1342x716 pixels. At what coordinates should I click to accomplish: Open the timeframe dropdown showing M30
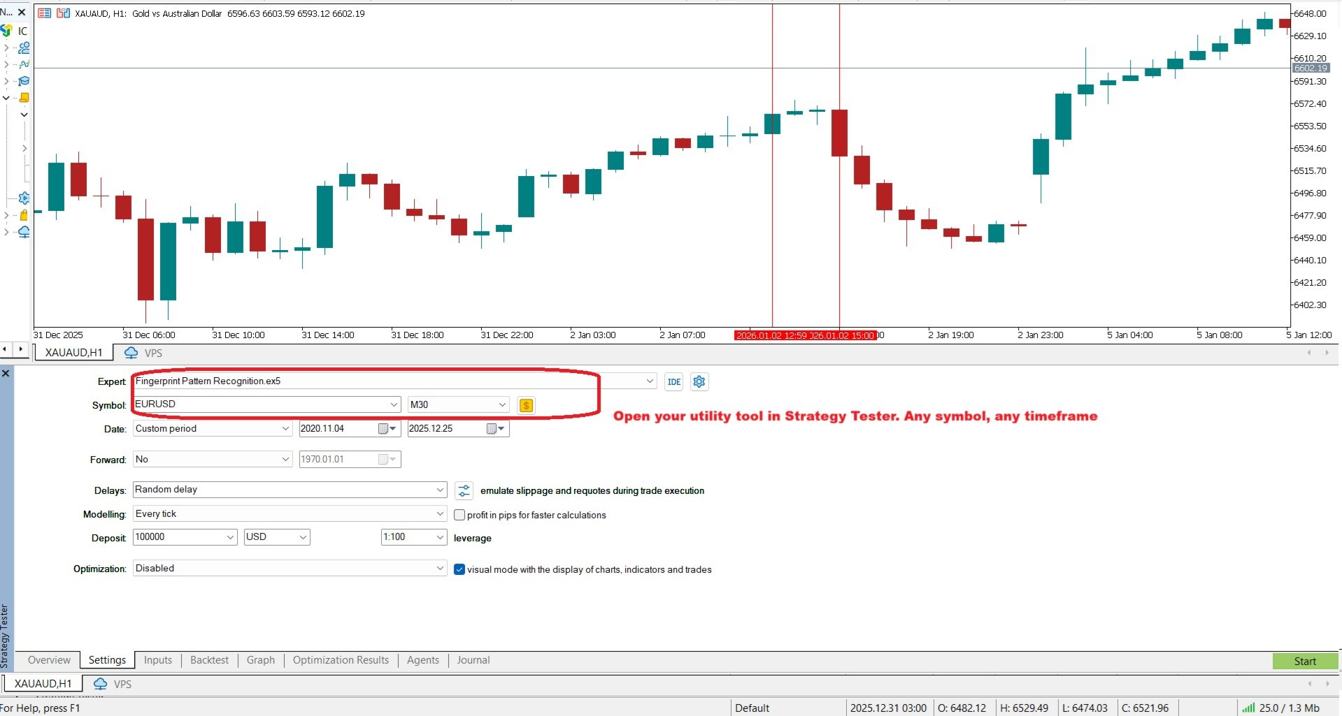pos(459,404)
